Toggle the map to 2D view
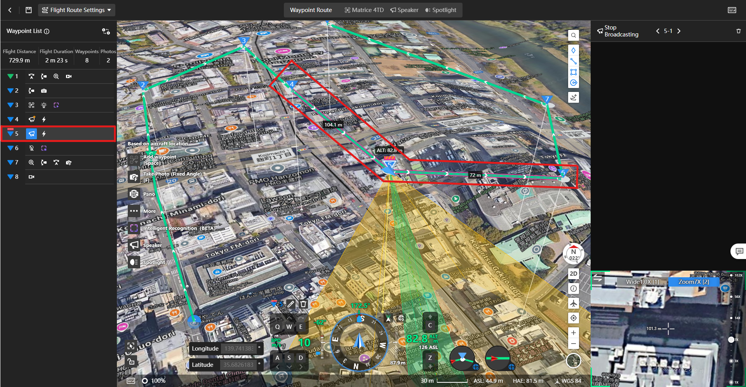The height and width of the screenshot is (387, 746). click(x=574, y=274)
